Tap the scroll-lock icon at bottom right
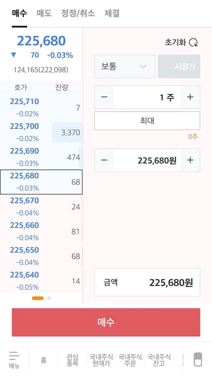 point(198,360)
